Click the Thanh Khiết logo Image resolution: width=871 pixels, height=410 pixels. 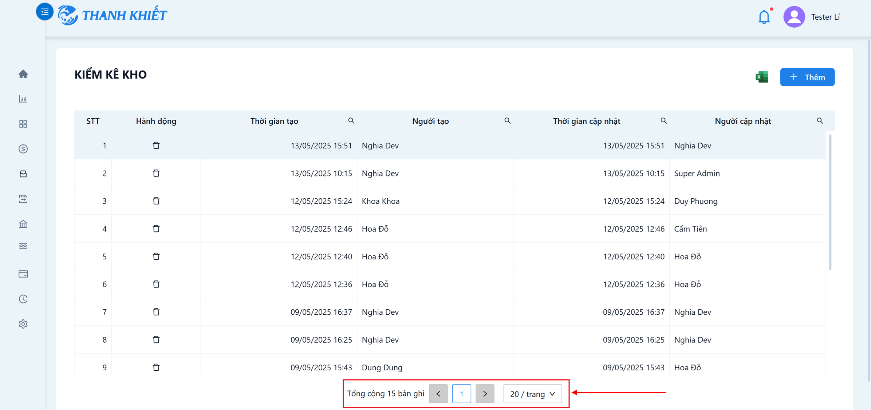112,15
